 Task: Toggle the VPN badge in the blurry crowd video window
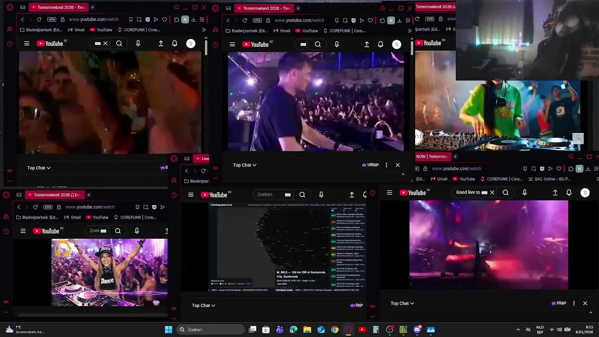coord(51,20)
